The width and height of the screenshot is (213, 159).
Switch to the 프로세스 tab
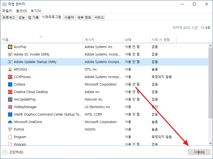[x=9, y=17]
